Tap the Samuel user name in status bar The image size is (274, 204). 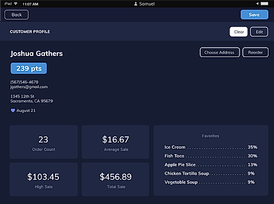point(147,4)
